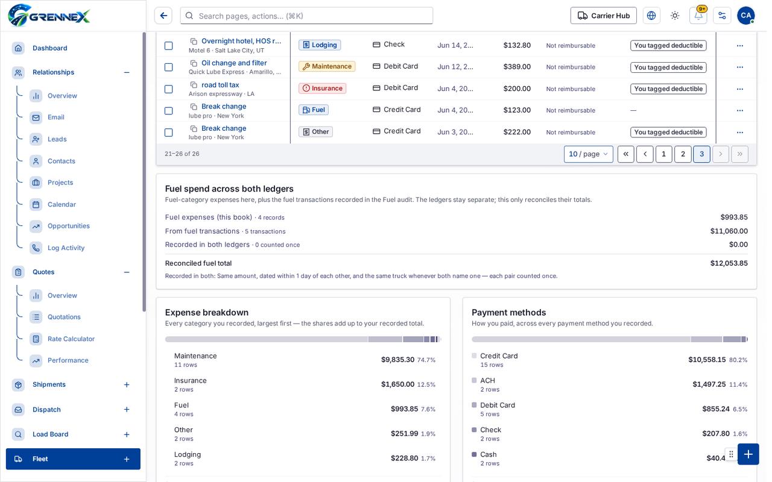772x482 pixels.
Task: Open Opportunities in the sidebar
Action: pyautogui.click(x=69, y=226)
